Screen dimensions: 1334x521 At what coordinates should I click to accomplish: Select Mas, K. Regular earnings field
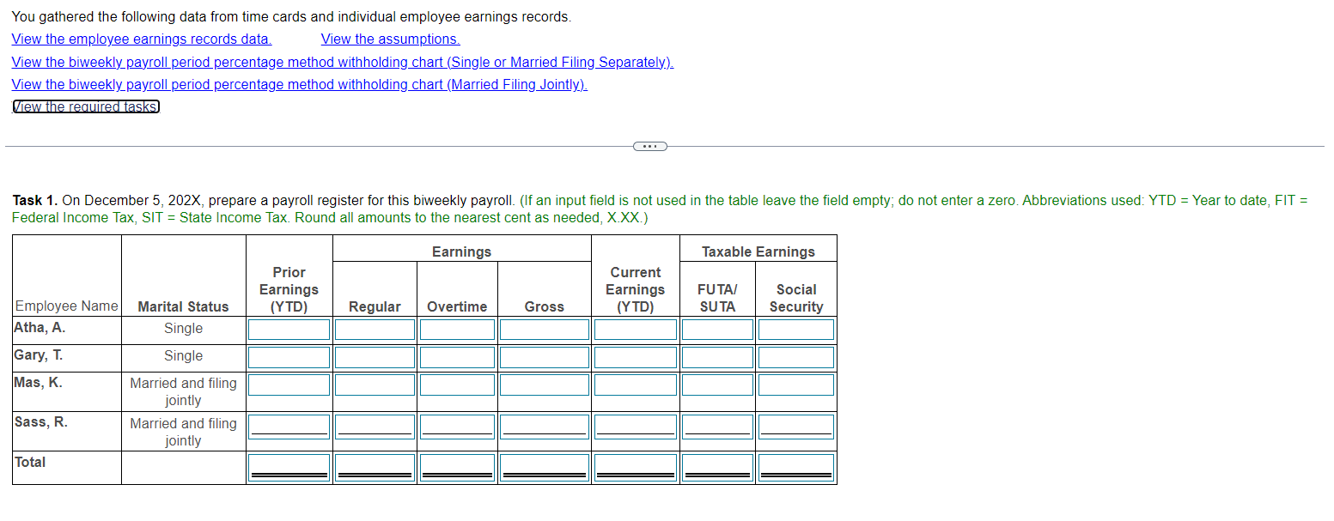click(375, 385)
